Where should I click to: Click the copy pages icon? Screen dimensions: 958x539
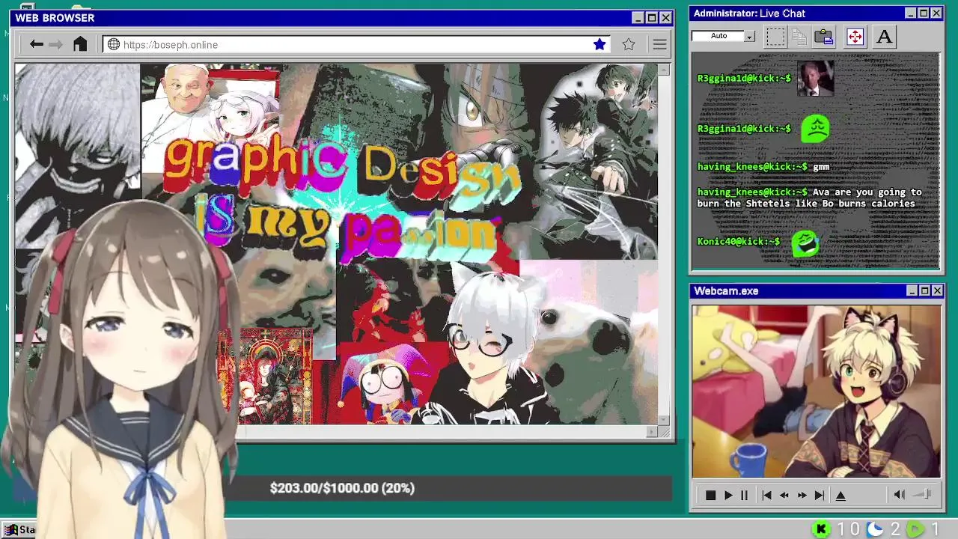click(799, 37)
